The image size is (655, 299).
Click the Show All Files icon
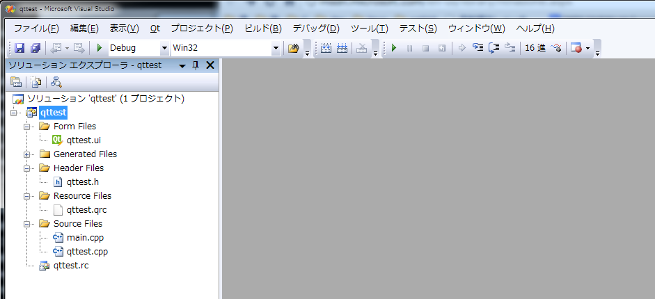(36, 82)
